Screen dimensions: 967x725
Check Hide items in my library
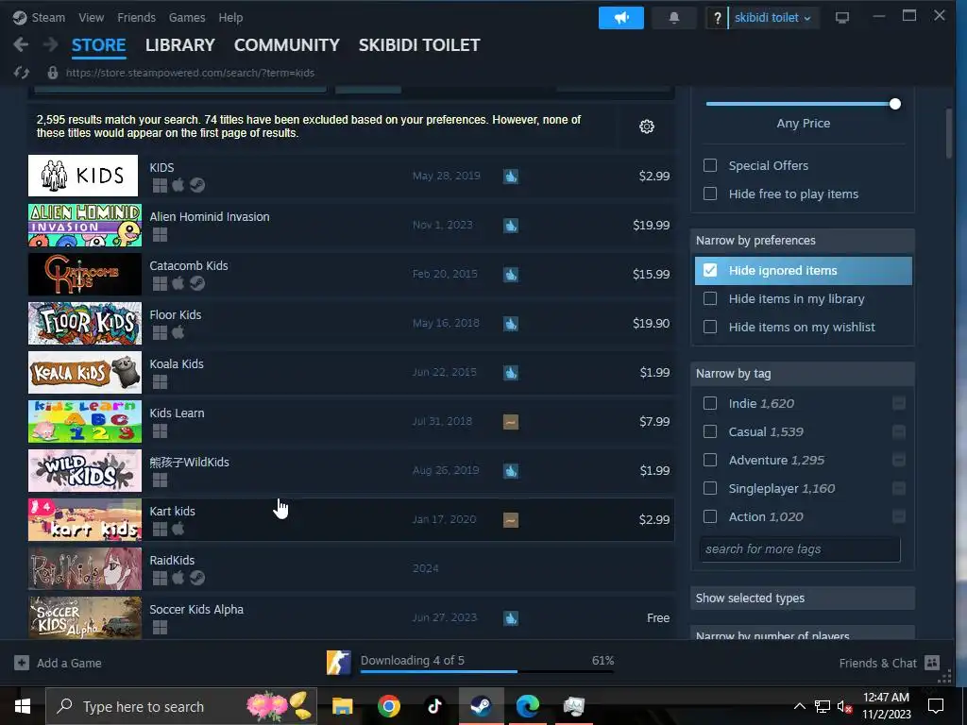point(710,298)
